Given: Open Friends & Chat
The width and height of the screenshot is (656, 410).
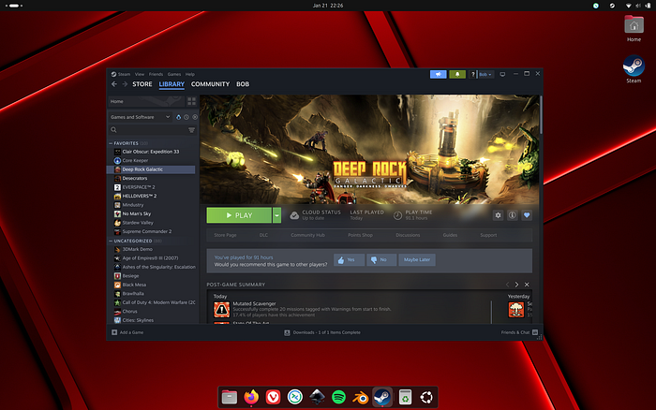Looking at the screenshot, I should 519,332.
